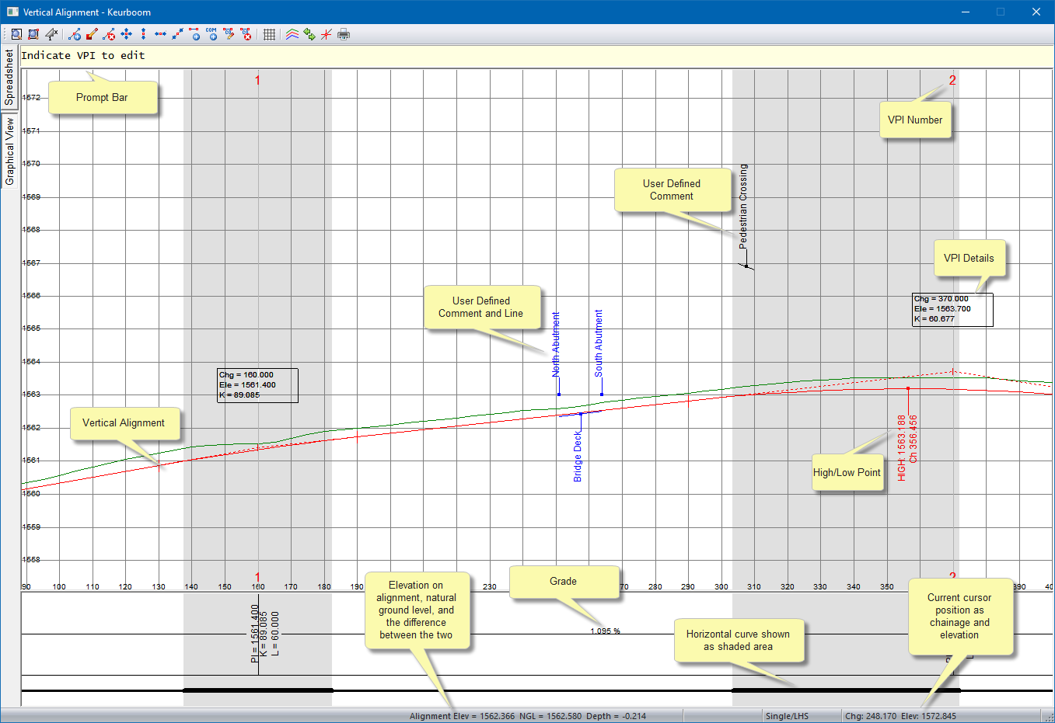Toggle the grid display icon
Screen dimensions: 1055x723
pyautogui.click(x=269, y=34)
